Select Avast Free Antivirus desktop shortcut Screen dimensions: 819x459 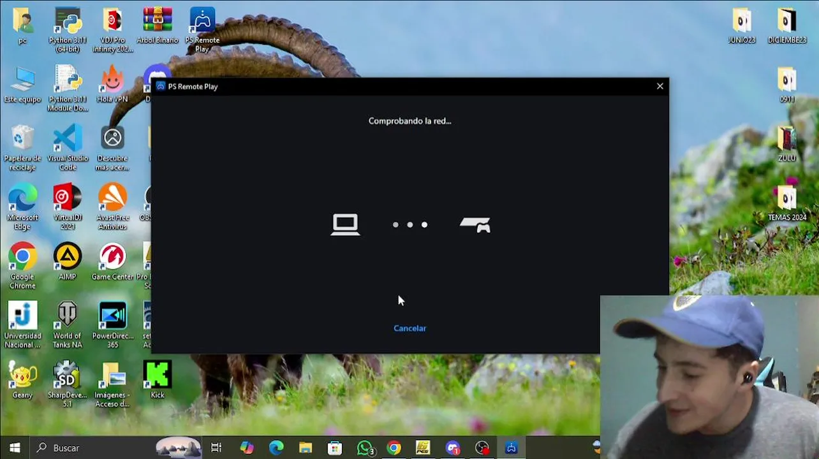[113, 207]
